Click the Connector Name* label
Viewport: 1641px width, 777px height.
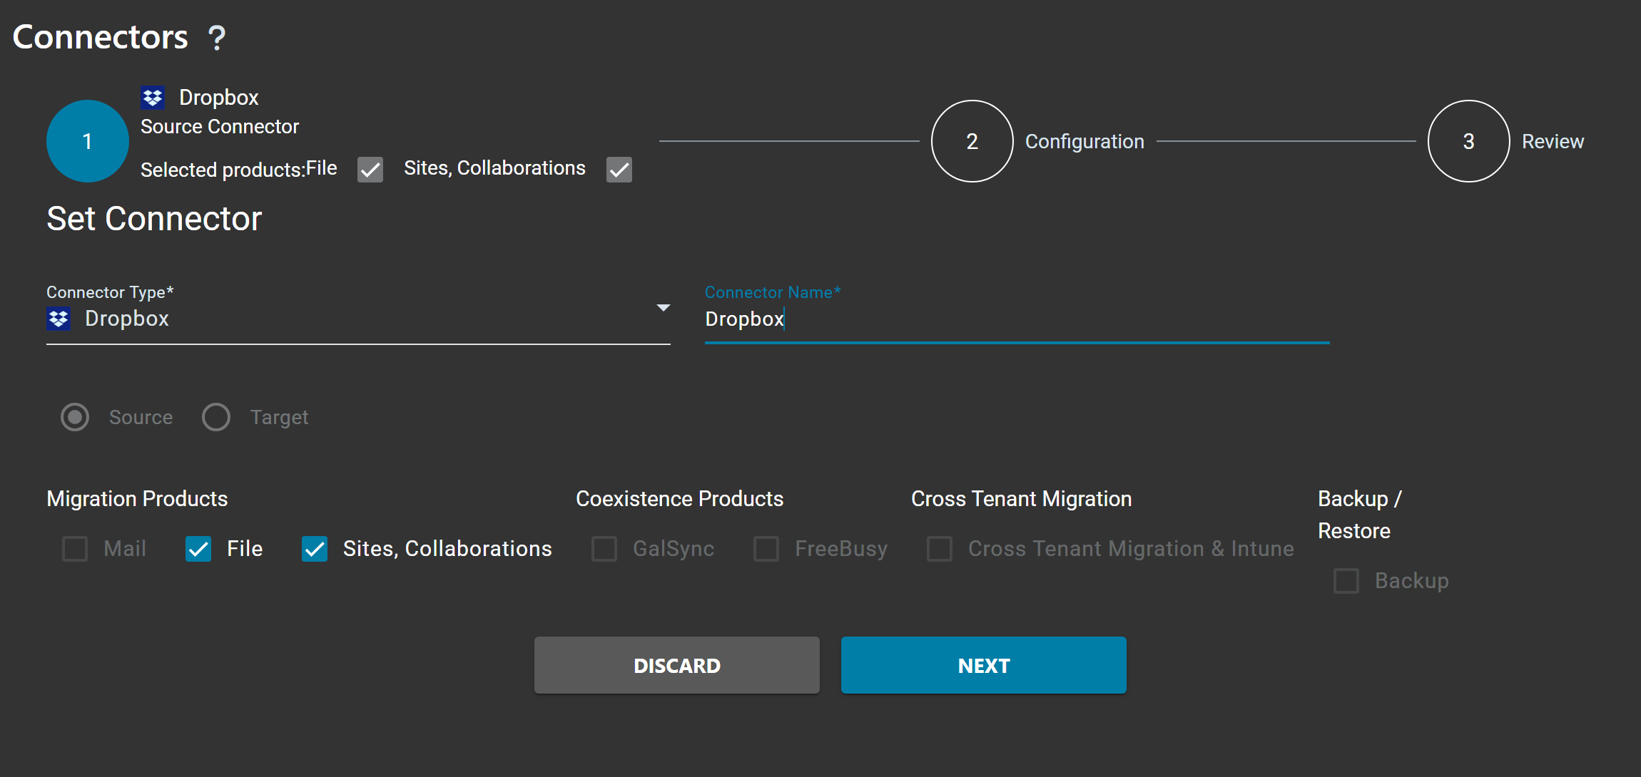[x=773, y=292]
